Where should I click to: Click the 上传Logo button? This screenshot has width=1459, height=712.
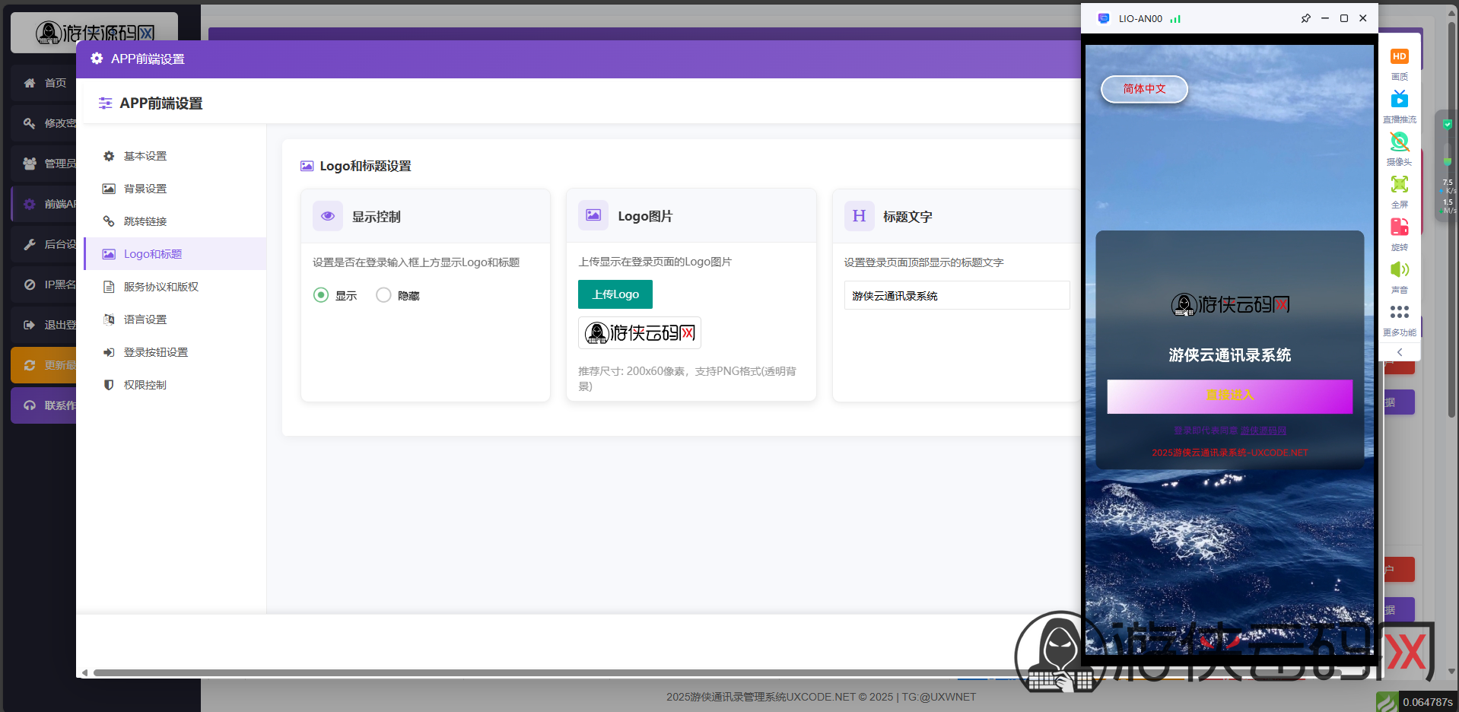click(x=615, y=294)
